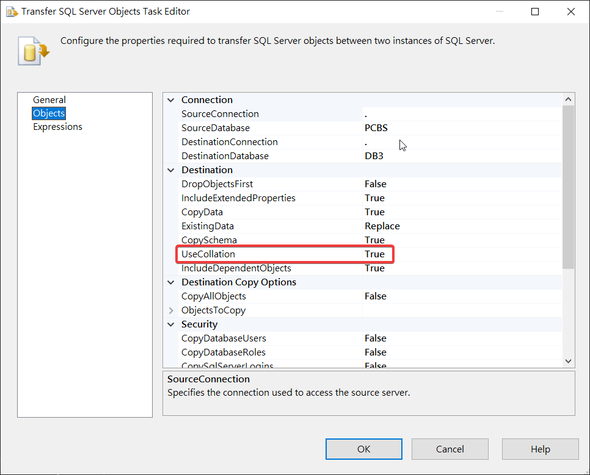Select the Objects page
This screenshot has width=590, height=475.
49,113
